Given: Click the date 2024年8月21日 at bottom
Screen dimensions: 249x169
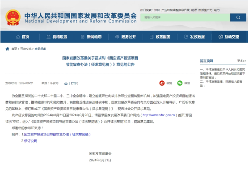Looking at the screenshot, I should pos(100,160).
